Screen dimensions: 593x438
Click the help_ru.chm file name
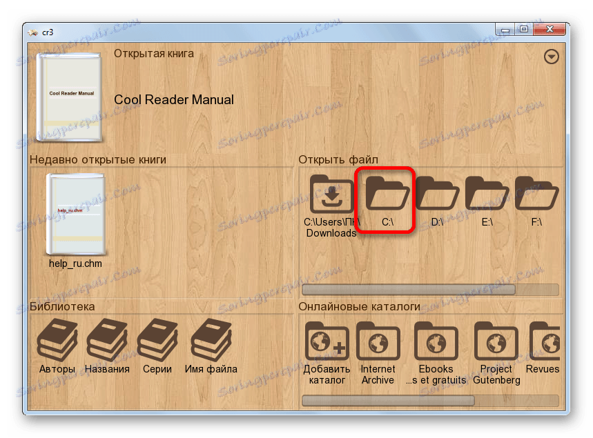[x=75, y=263]
